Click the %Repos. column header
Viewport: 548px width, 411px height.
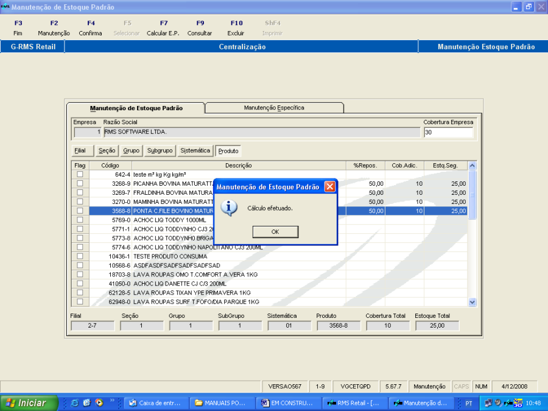[x=365, y=166]
